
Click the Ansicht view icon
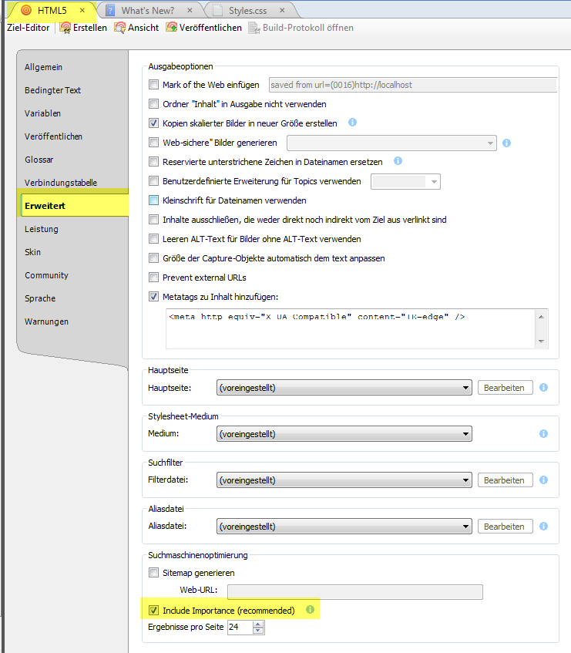point(120,28)
